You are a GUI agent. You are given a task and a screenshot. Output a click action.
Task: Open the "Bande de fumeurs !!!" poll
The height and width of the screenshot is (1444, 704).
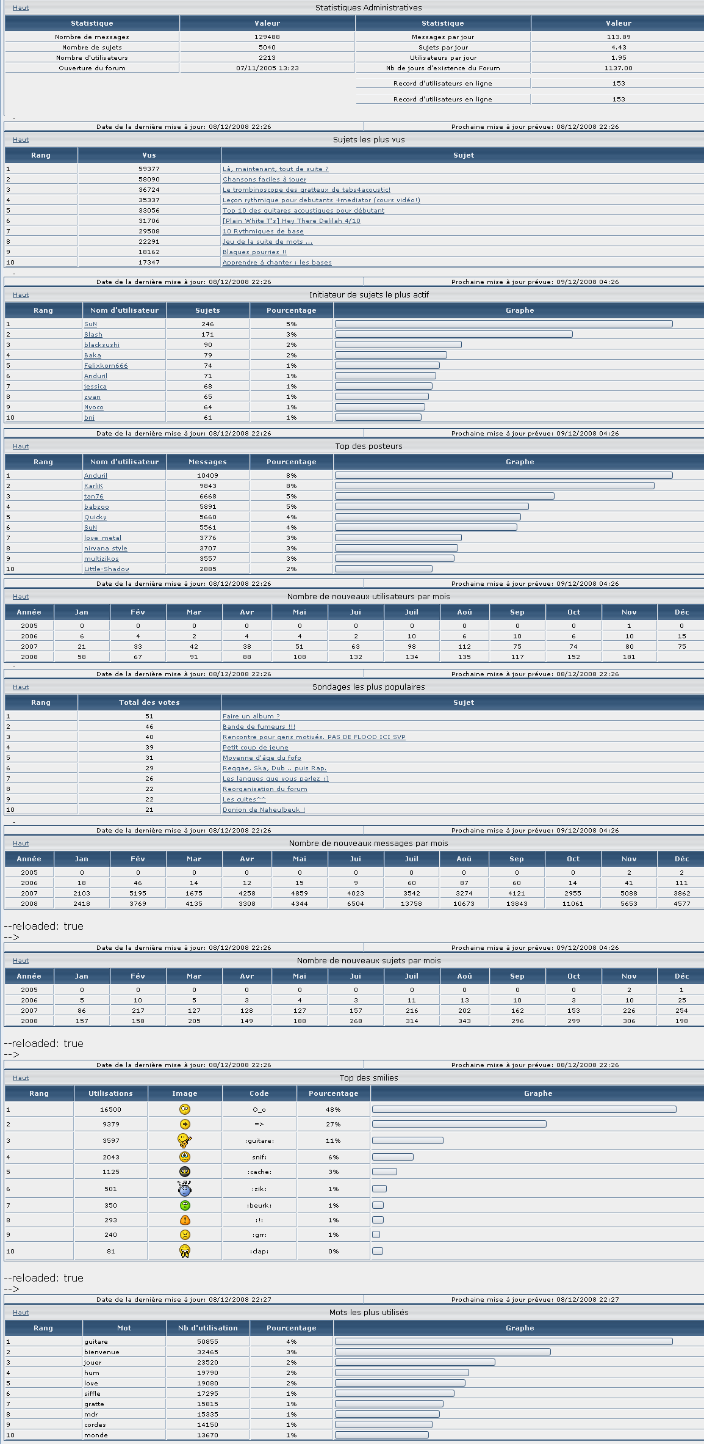[259, 727]
